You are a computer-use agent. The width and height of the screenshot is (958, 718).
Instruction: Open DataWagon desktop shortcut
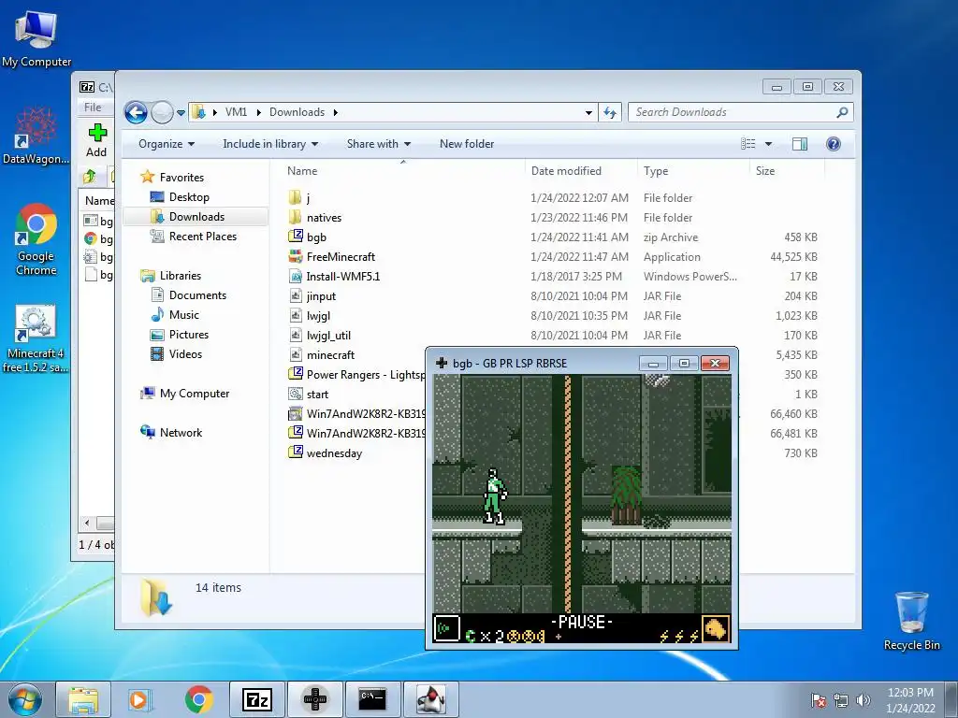tap(36, 136)
